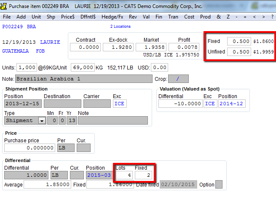
Task: Click the Z menu item
Action: pos(228,17)
